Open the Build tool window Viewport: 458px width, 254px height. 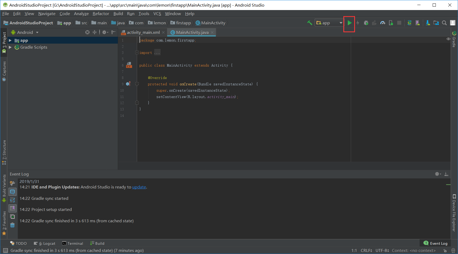[x=97, y=243]
